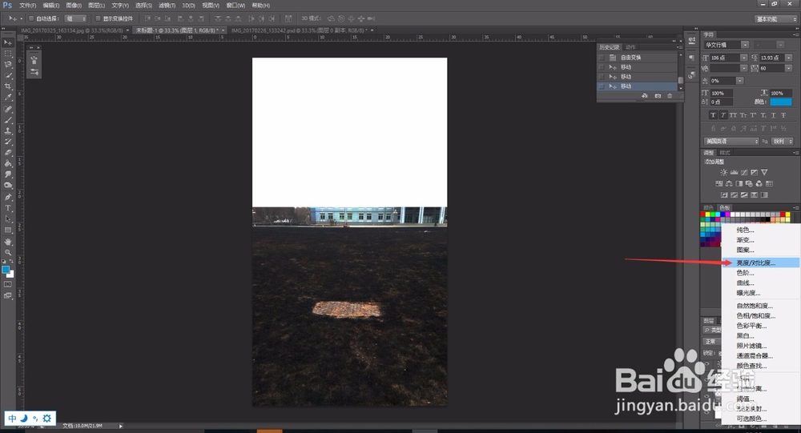
Task: Select the Crop tool
Action: [x=8, y=86]
